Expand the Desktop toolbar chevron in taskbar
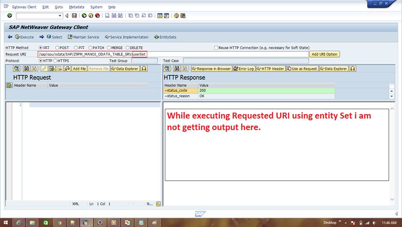 coord(340,221)
